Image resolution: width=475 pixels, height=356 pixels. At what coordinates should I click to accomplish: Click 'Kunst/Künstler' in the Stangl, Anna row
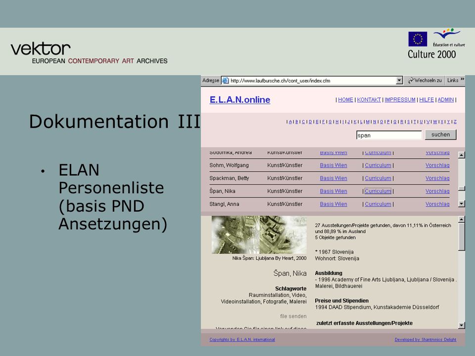point(285,204)
